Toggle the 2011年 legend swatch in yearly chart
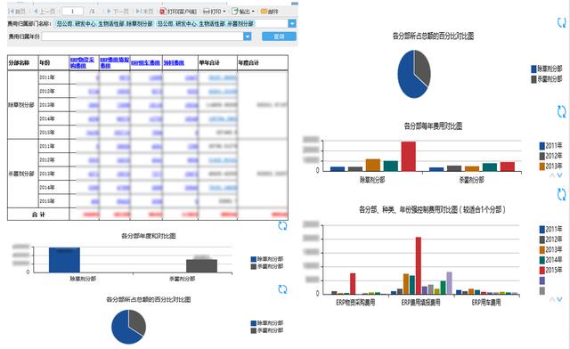Image resolution: width=570 pixels, height=349 pixels. click(542, 146)
